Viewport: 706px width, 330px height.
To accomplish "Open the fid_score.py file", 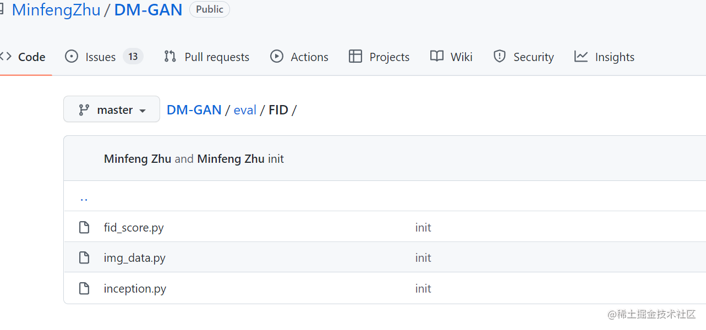I will (x=133, y=227).
